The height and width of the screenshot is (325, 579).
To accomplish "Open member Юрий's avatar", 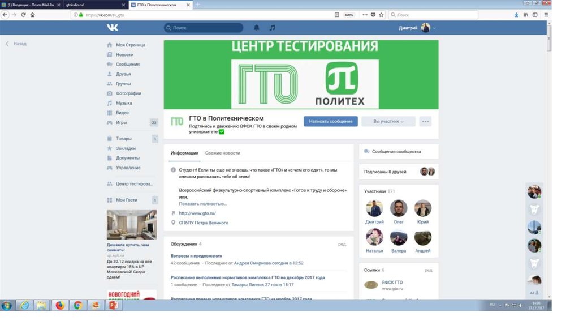I will [x=423, y=208].
